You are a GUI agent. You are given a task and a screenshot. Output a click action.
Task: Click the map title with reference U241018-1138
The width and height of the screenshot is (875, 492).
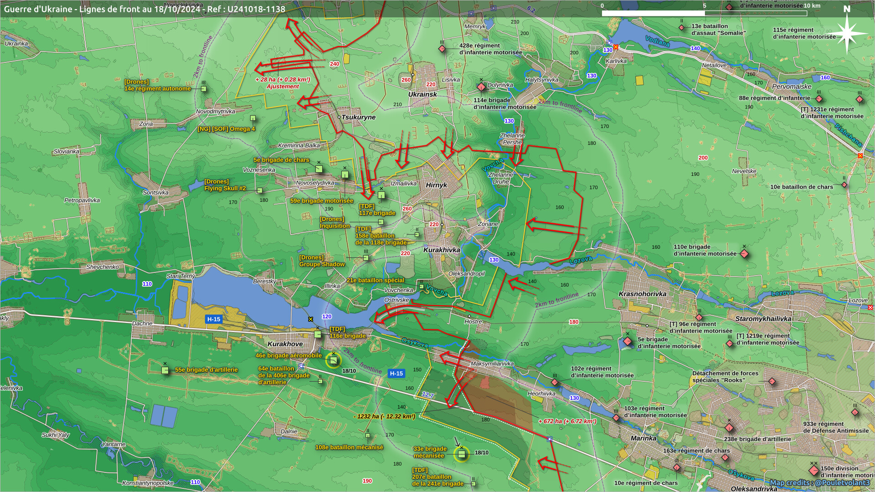coord(144,9)
